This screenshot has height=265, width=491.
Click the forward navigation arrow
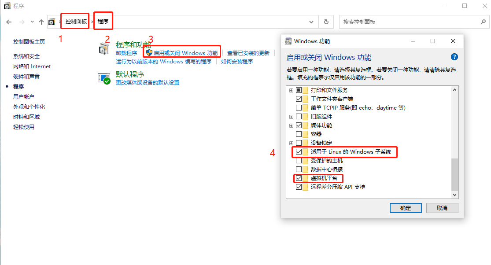22,22
